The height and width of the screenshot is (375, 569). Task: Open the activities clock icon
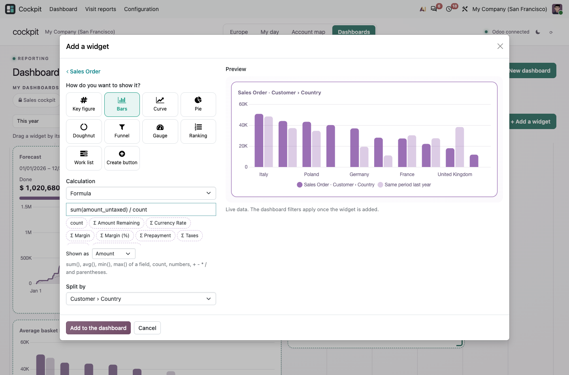click(449, 9)
